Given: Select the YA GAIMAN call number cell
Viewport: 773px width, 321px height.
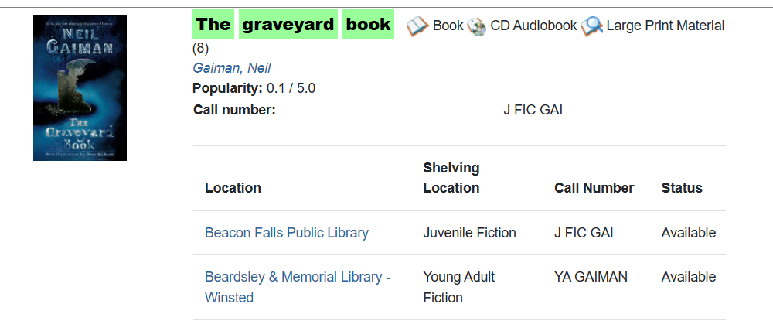Looking at the screenshot, I should pyautogui.click(x=591, y=277).
